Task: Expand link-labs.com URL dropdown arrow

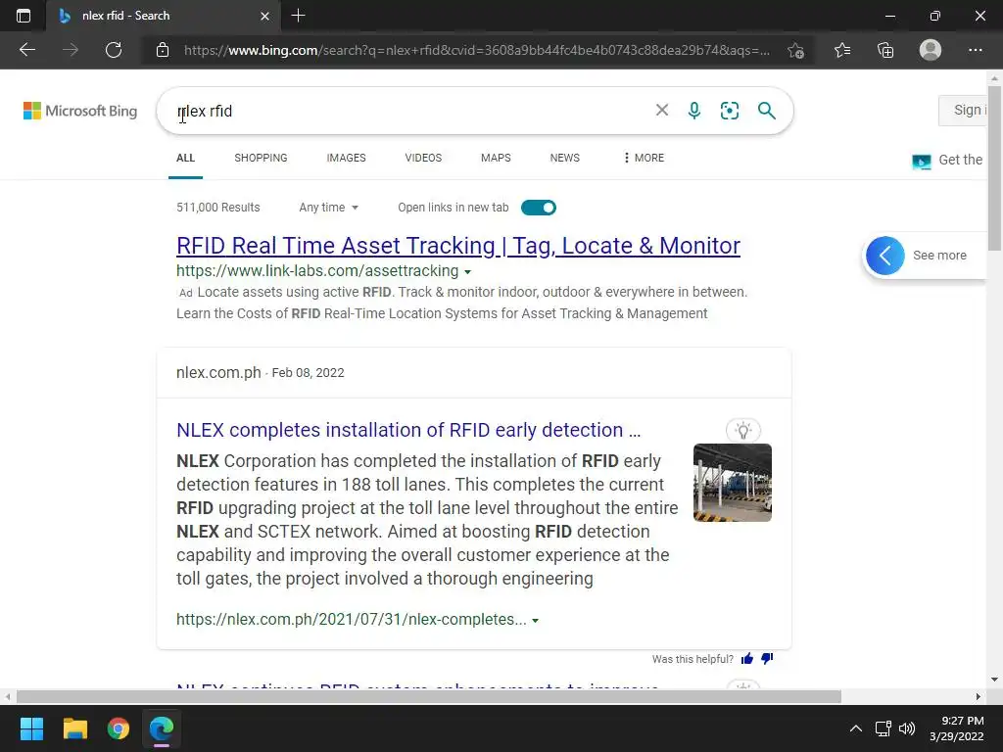Action: tap(467, 272)
